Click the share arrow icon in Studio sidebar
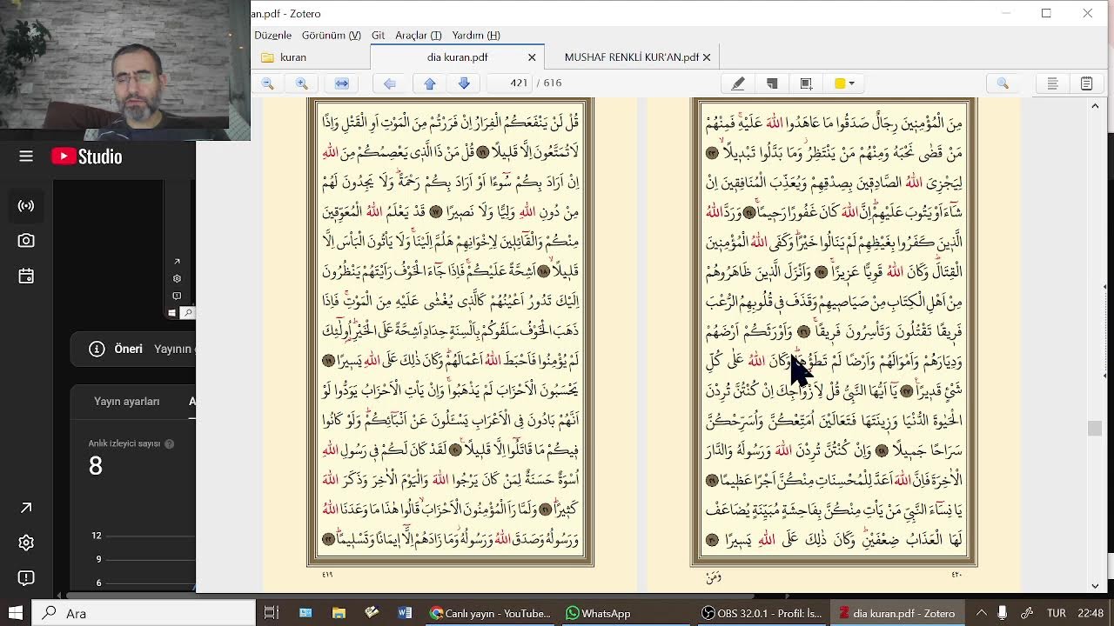The height and width of the screenshot is (626, 1114). 26,508
